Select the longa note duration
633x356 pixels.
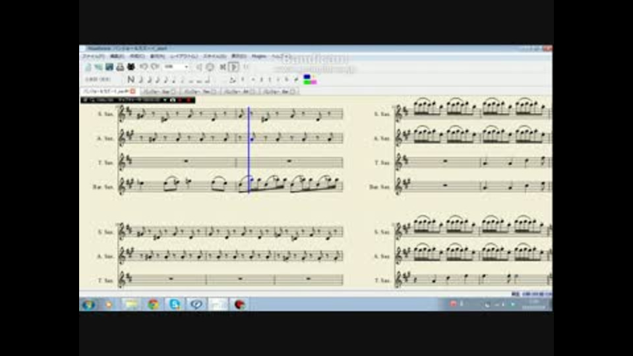[x=207, y=80]
